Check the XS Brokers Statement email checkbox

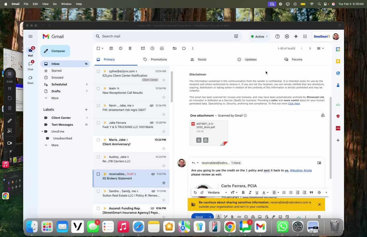pos(98,174)
